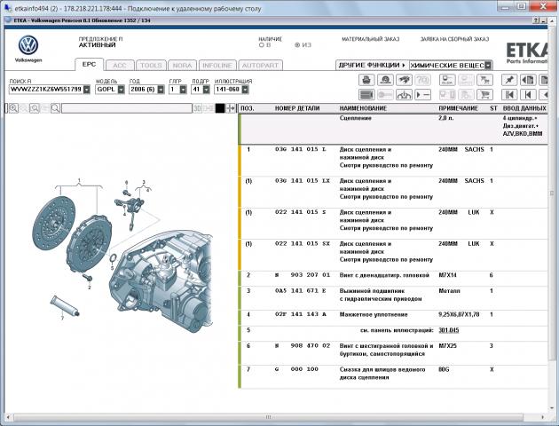Switch to the TOOLS tab
Viewport: 559px width, 426px height.
(151, 66)
